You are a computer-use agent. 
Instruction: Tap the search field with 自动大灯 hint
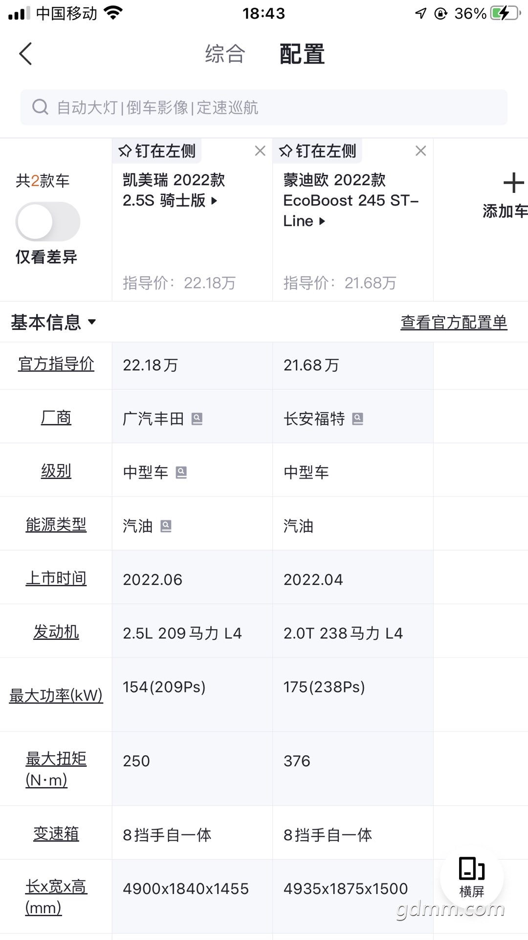coord(264,107)
